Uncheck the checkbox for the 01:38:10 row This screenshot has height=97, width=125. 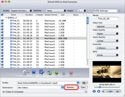2,23
